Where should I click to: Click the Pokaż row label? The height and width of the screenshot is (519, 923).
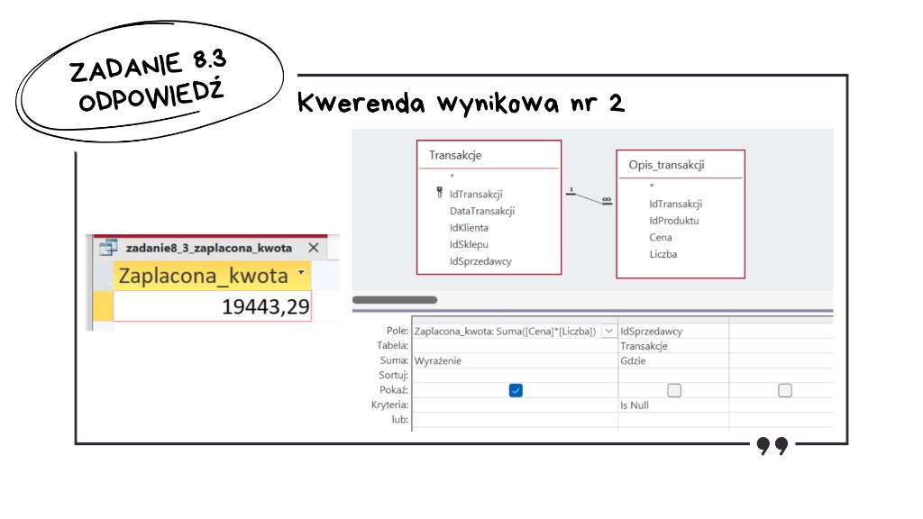[394, 389]
